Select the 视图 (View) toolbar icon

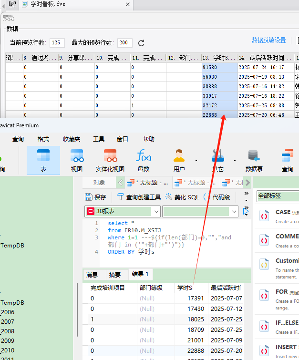click(x=77, y=161)
